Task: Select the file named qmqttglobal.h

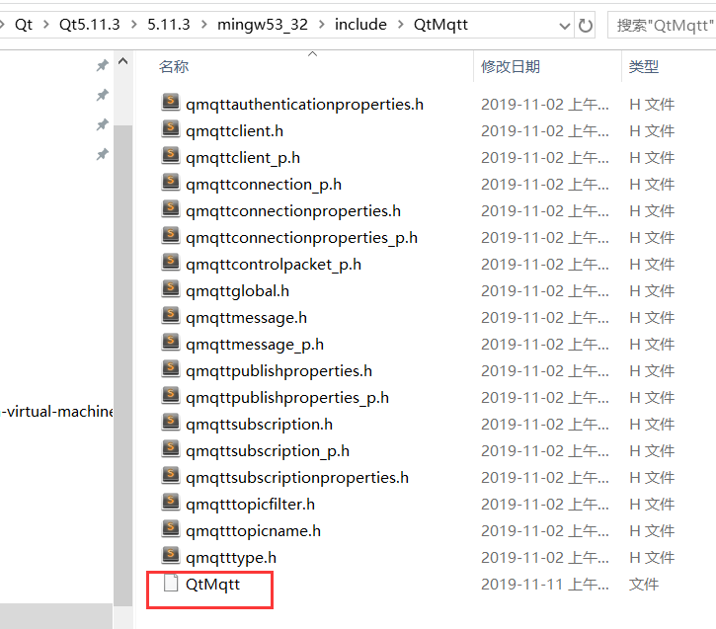Action: coord(237,291)
